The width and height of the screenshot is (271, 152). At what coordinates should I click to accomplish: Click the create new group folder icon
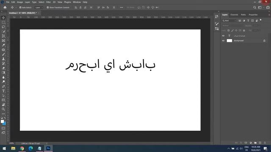(x=255, y=143)
